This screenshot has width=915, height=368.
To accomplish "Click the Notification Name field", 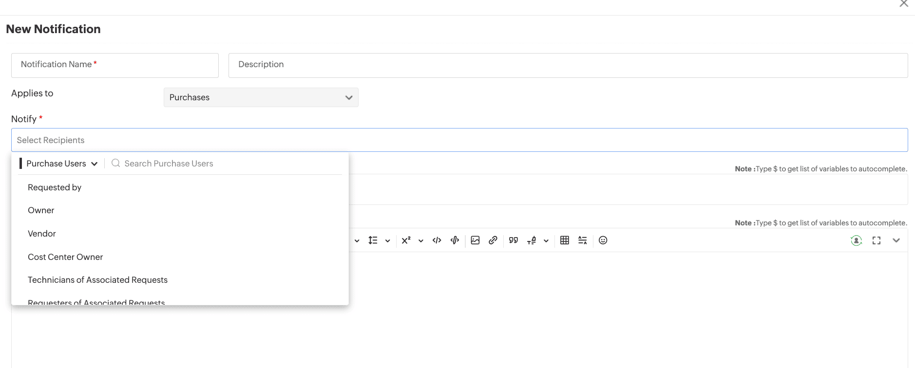I will pyautogui.click(x=114, y=65).
